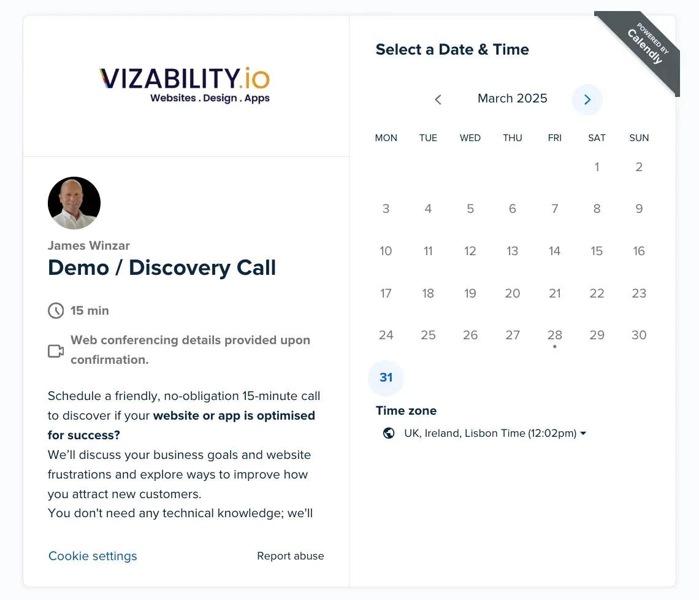This screenshot has width=699, height=600.
Task: Click date 18 in the calendar
Action: pos(428,293)
